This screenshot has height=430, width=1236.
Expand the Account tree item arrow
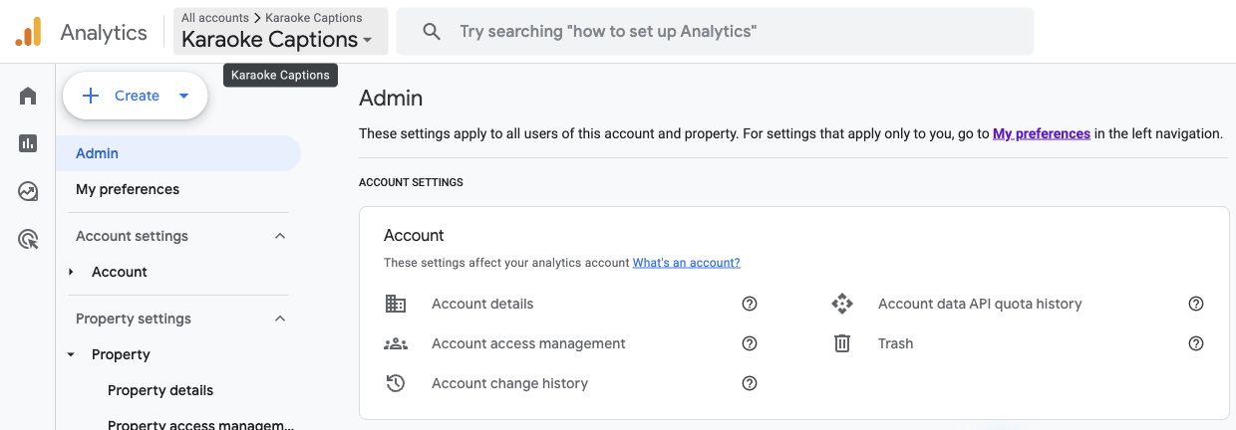pos(71,272)
